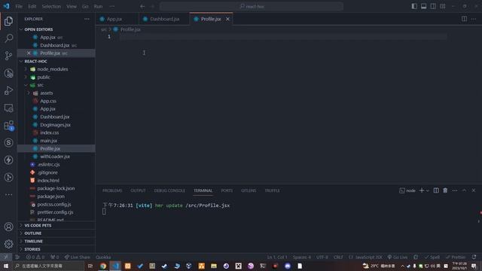Open the View menu

click(x=72, y=6)
